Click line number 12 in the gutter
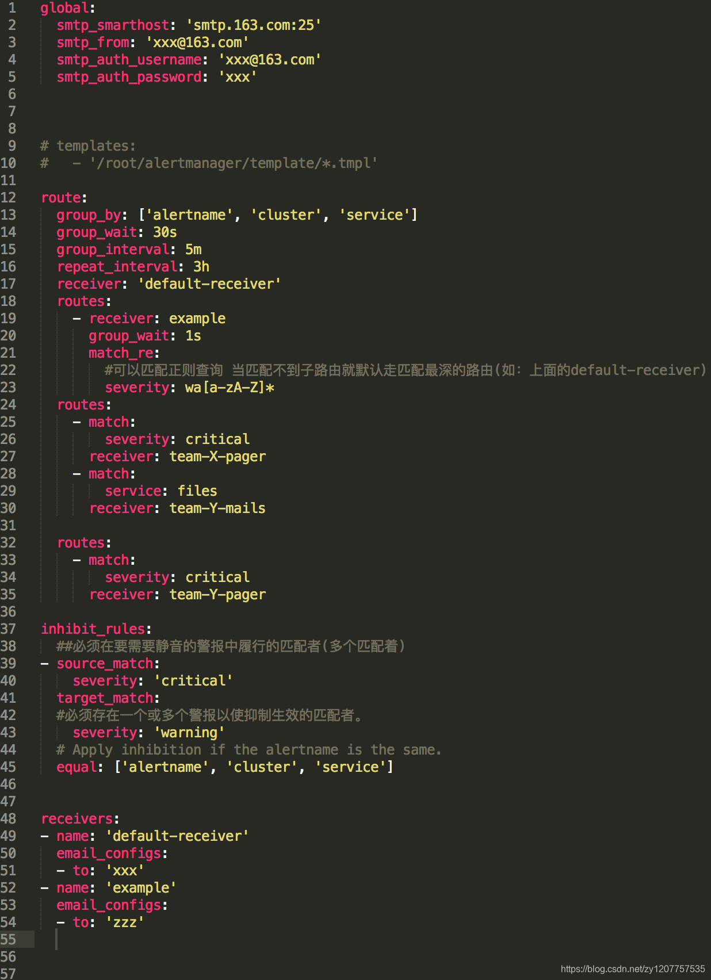 pyautogui.click(x=8, y=198)
